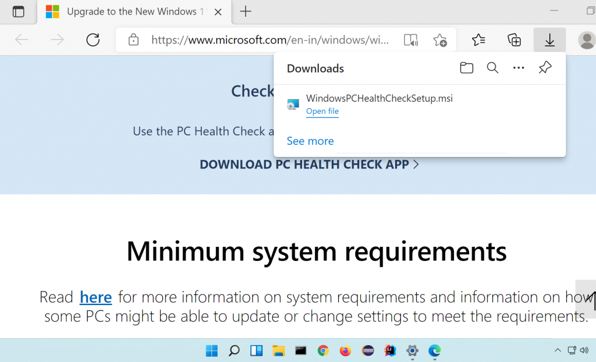Reload the current page

coord(93,40)
